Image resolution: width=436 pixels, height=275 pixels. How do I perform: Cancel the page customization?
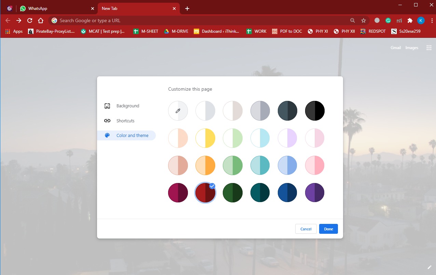305,229
